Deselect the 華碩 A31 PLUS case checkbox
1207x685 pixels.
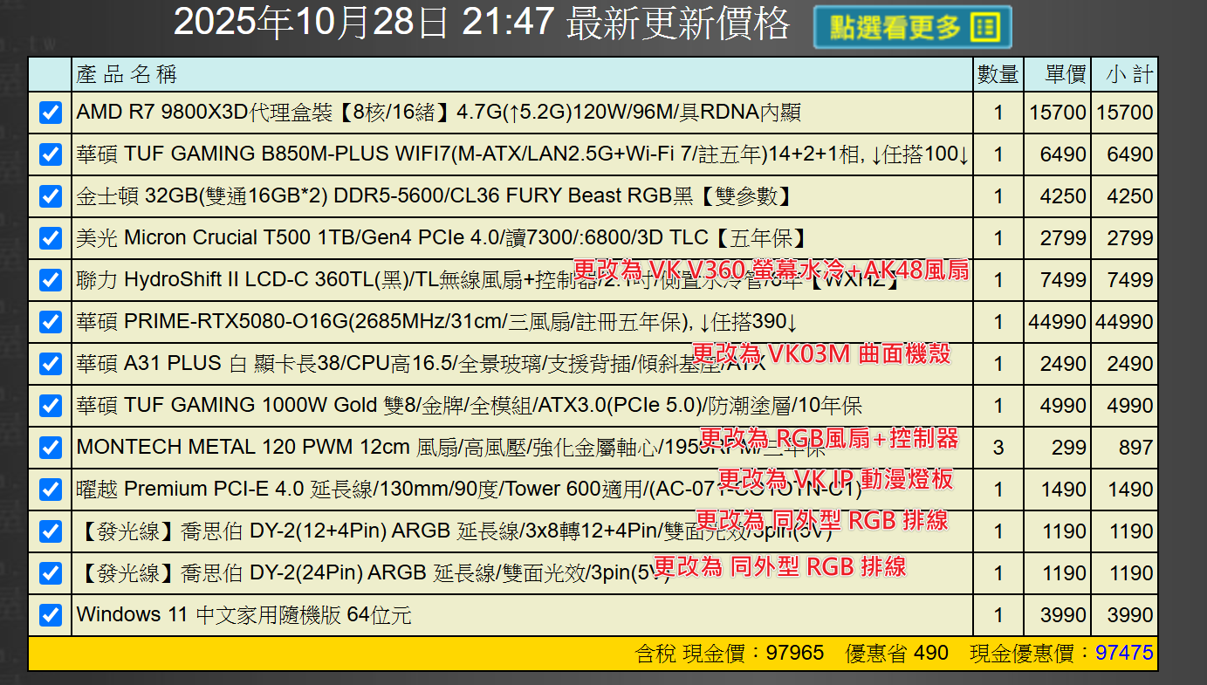[51, 364]
